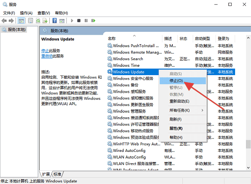
Task: Switch to the 扩展 tab
Action: coord(45,174)
